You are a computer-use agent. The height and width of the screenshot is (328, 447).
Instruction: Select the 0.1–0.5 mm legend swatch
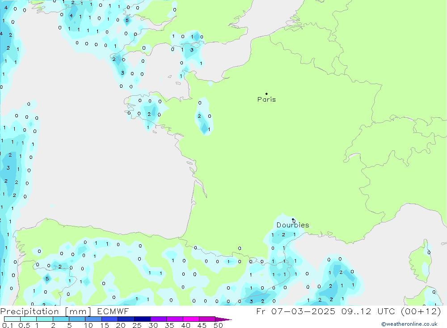12,319
